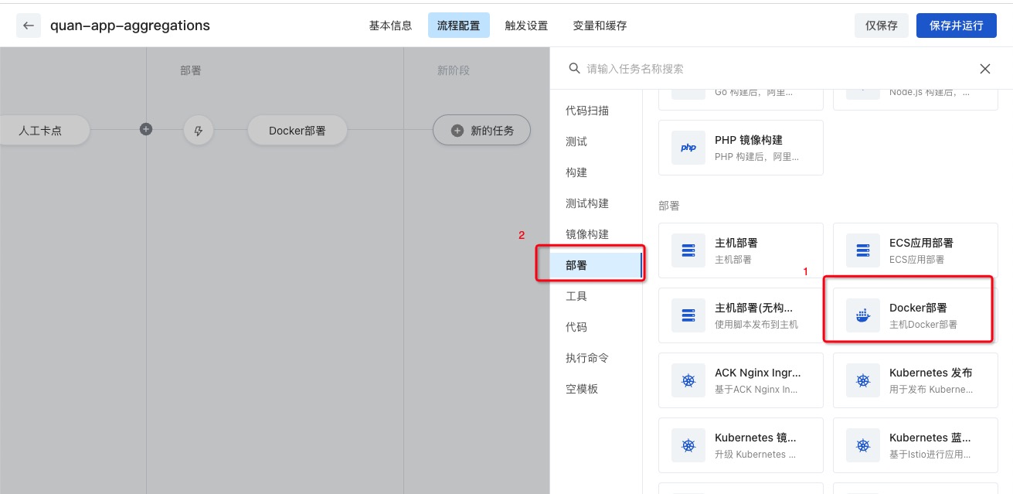Click the Kubernetes 镜像升级 helm icon
Screen dimensions: 1013x494
(688, 445)
